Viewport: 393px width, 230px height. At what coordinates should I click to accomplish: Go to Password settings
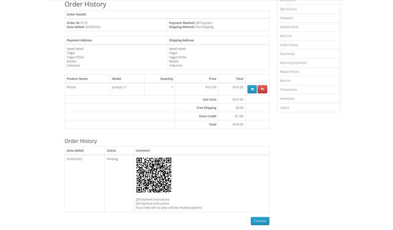coord(286,18)
